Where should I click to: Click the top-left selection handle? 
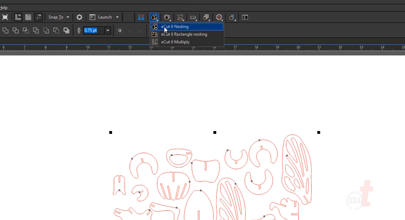coord(110,133)
